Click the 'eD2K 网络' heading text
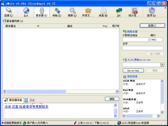Viewport: 168px width, 126px height. tap(129, 81)
